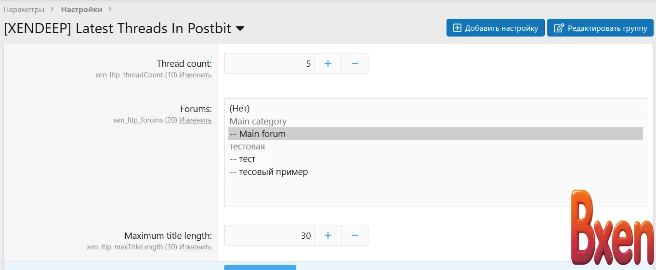This screenshot has width=656, height=270.
Task: Decrease Thread count with minus button
Action: point(355,63)
